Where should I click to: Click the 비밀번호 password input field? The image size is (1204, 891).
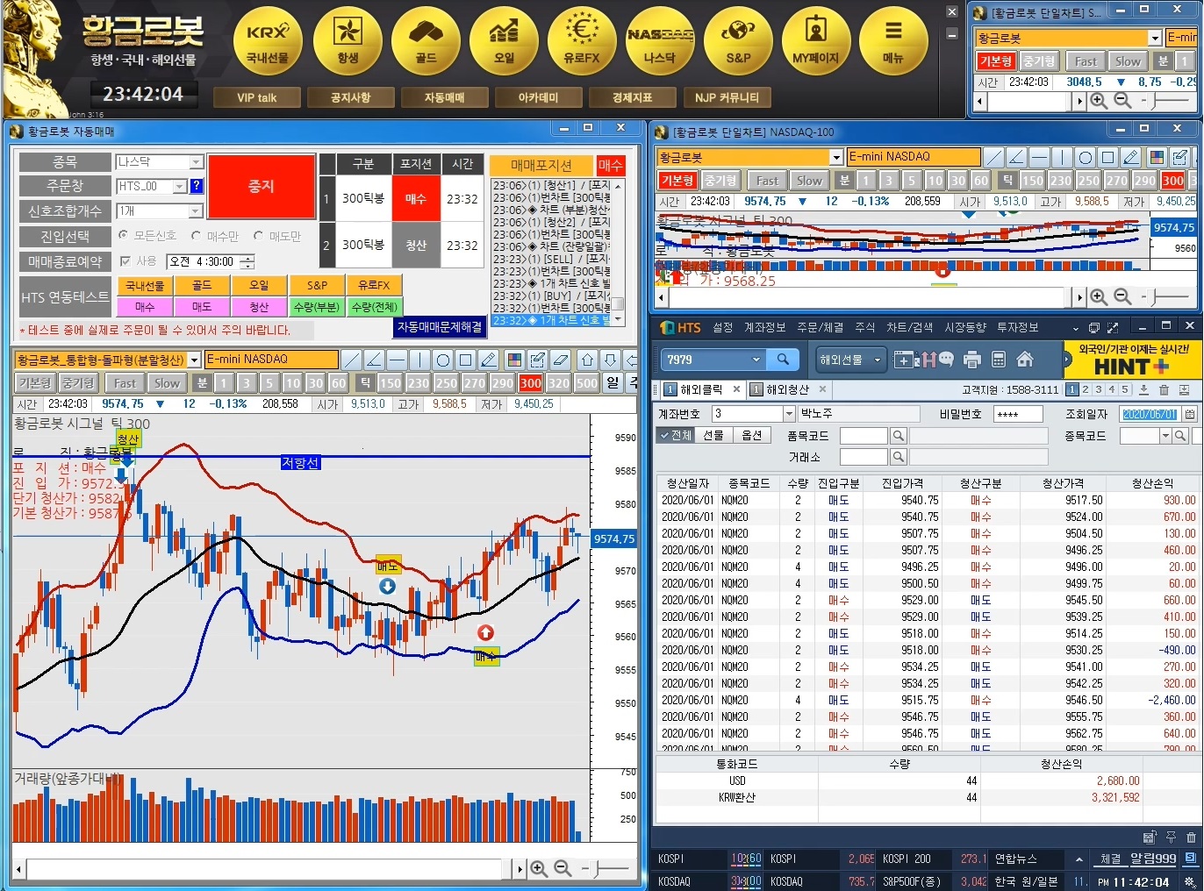click(1018, 414)
